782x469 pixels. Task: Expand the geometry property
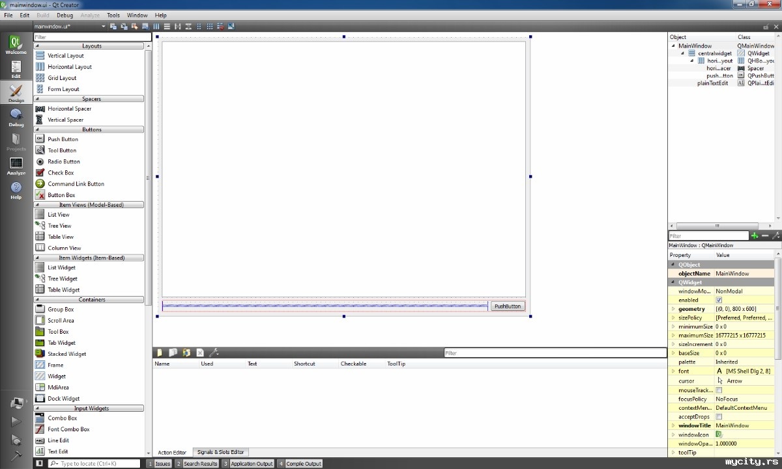point(673,309)
